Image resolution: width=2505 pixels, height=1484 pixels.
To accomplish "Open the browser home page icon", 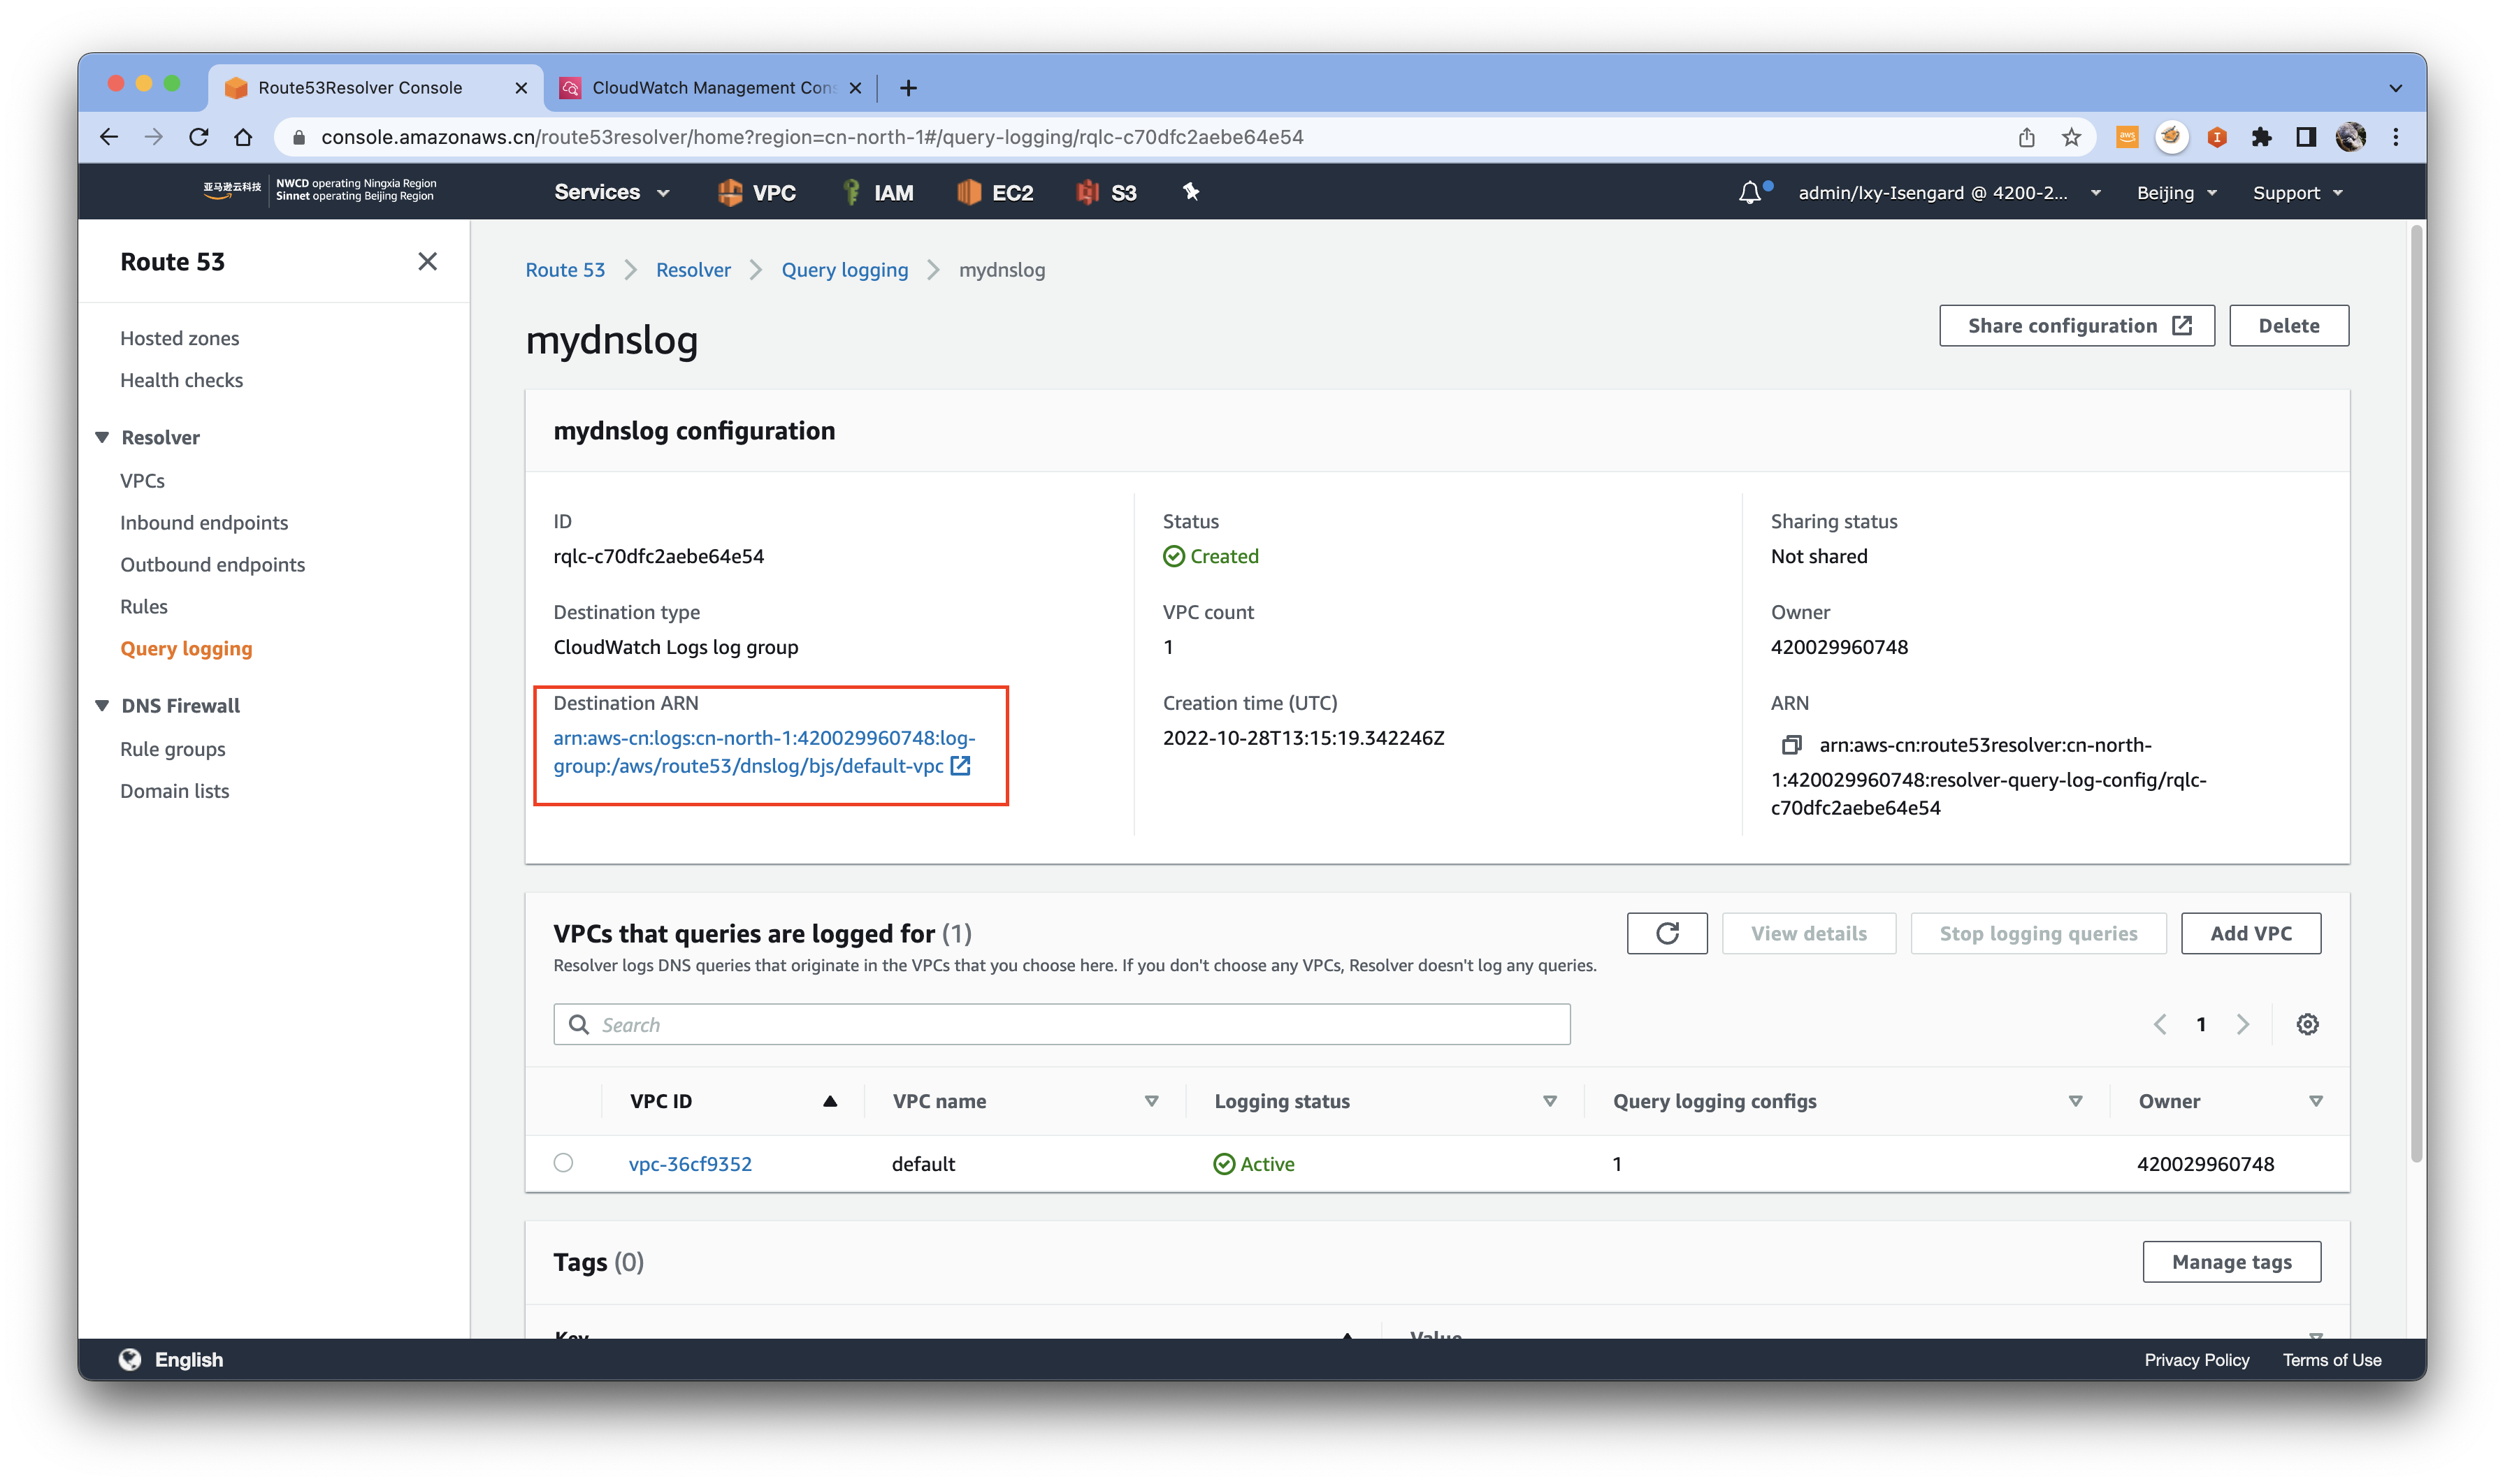I will [x=243, y=137].
